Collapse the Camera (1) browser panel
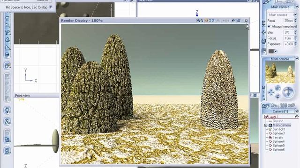 pyautogui.click(x=297, y=111)
